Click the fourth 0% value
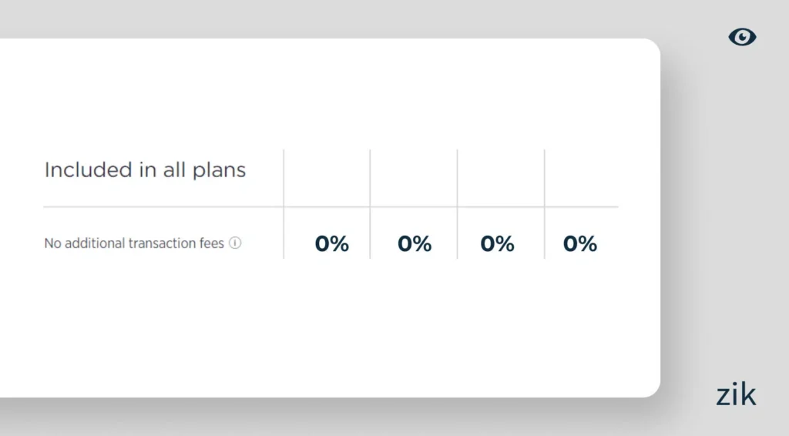Screen dimensions: 789x436 580,244
